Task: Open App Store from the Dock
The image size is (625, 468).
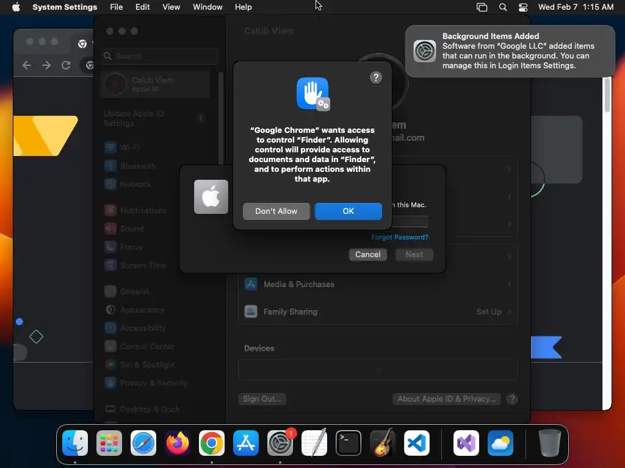Action: tap(246, 443)
